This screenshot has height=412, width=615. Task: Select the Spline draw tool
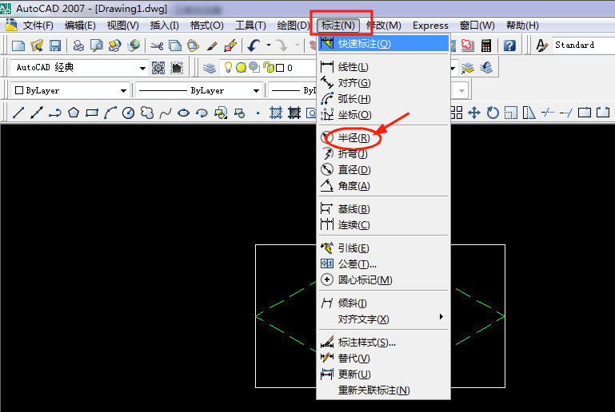(x=165, y=113)
